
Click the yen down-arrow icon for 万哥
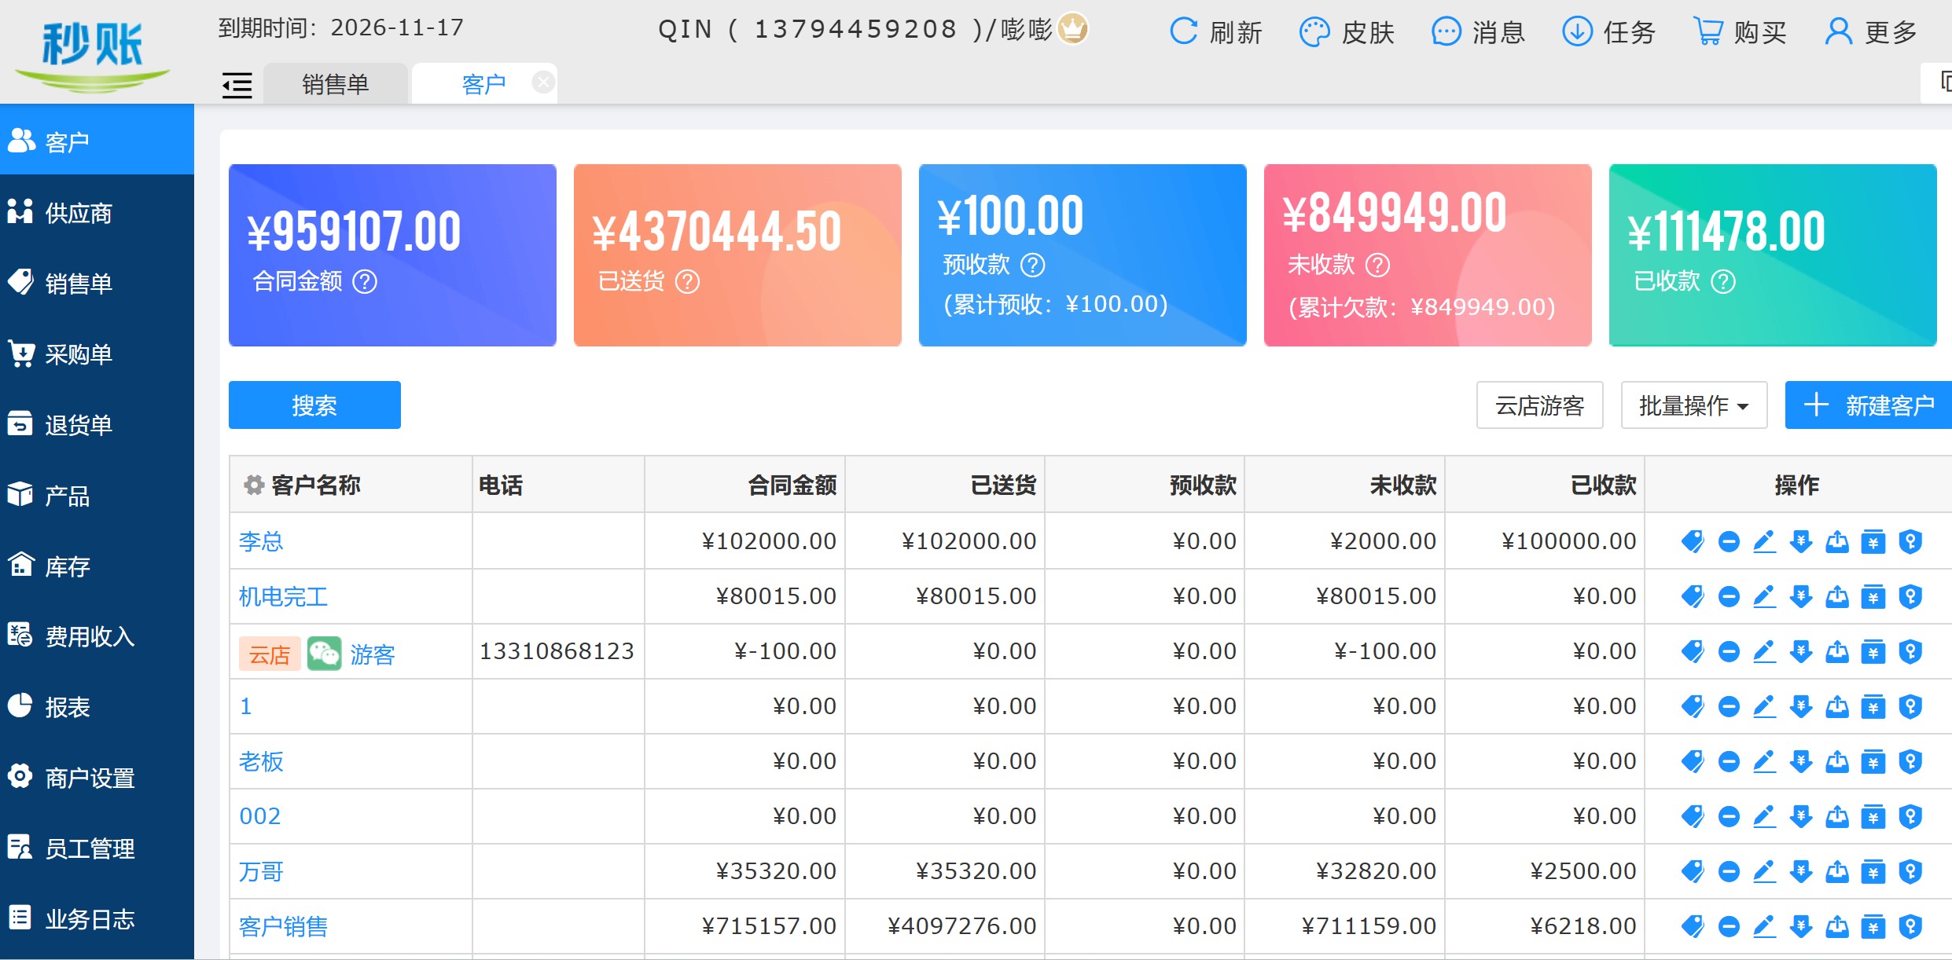[1800, 871]
